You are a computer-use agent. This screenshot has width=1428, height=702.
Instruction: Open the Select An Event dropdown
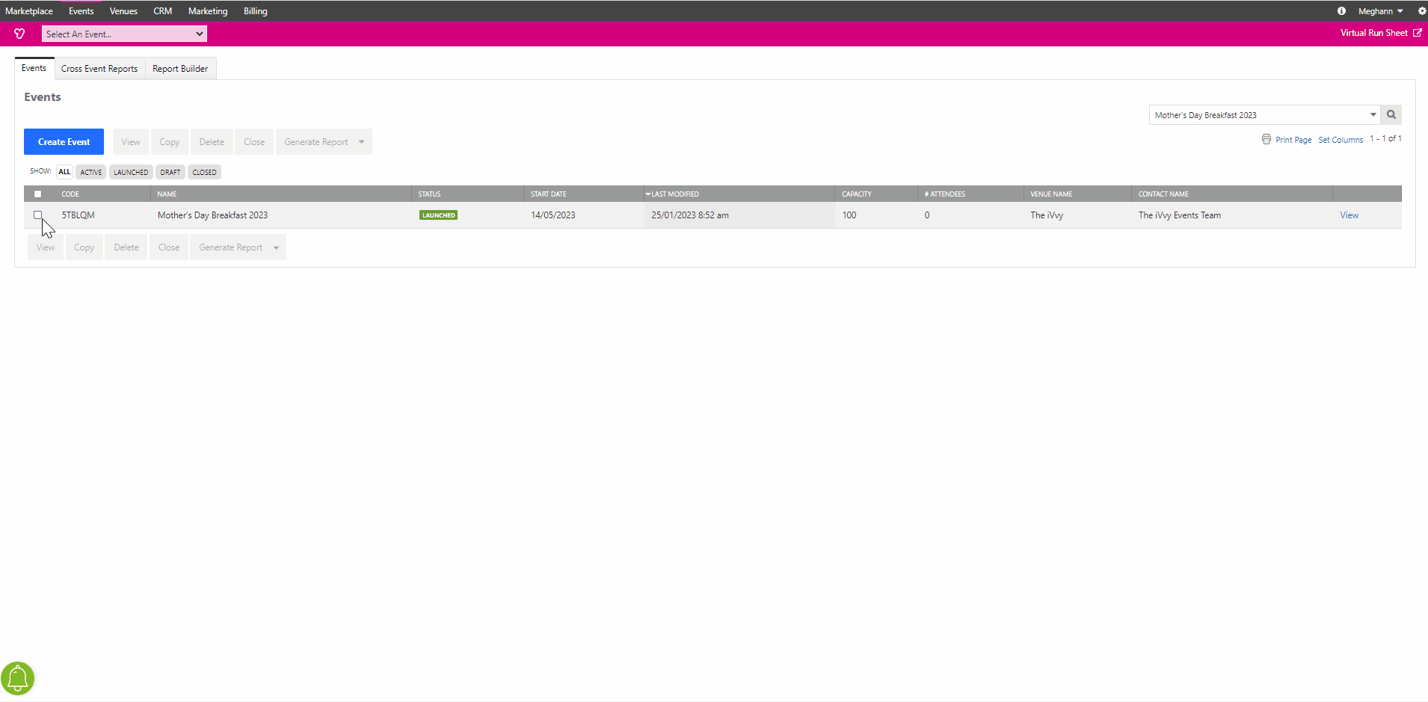(x=124, y=34)
